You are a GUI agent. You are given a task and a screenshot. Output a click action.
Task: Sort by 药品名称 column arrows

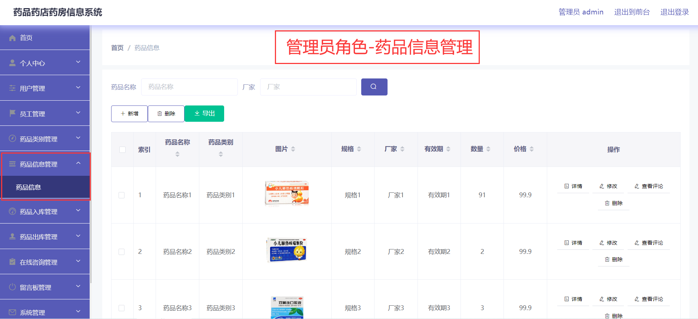click(177, 154)
